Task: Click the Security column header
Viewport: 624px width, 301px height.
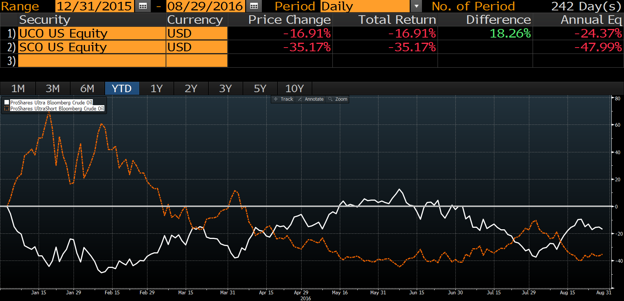Action: pyautogui.click(x=45, y=20)
